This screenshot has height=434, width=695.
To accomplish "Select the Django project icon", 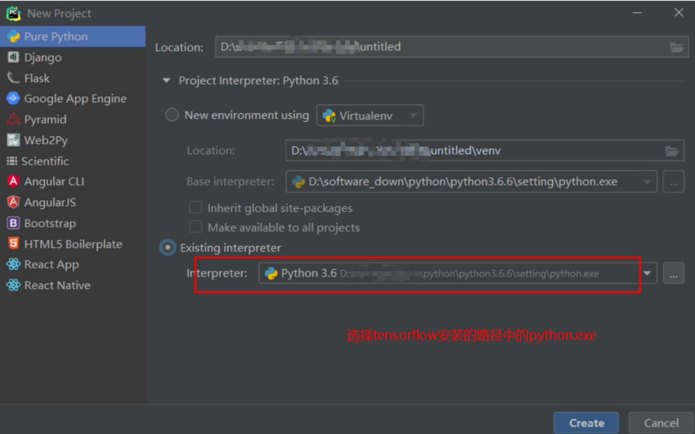I will point(13,57).
